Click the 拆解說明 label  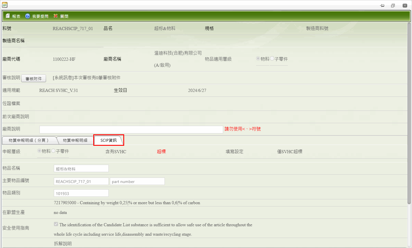(x=63, y=244)
